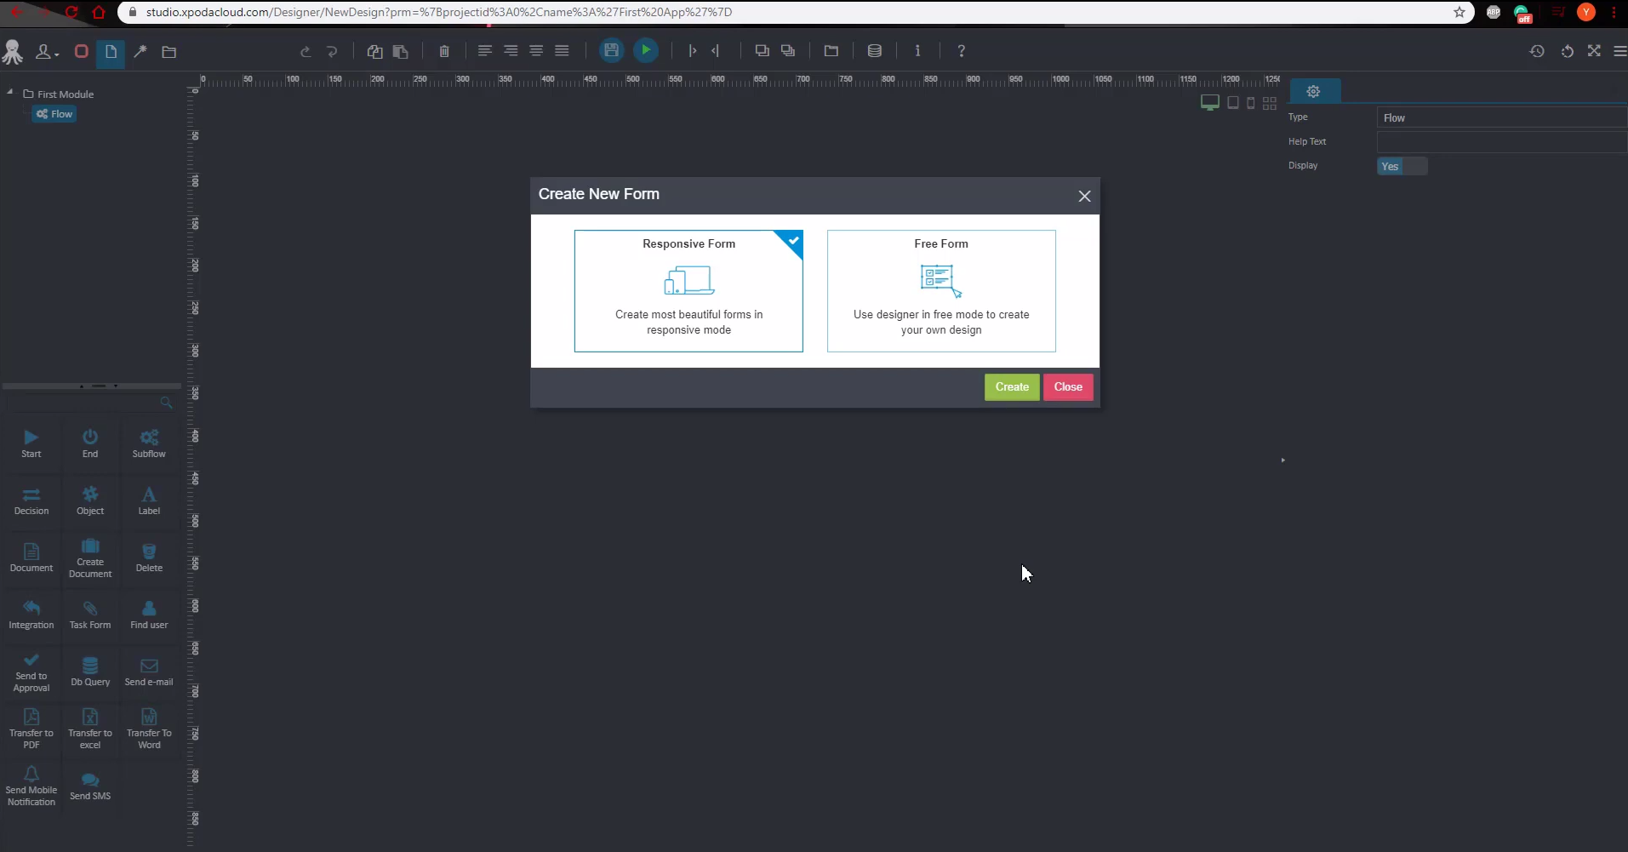
Task: Bookmark page with browser star icon
Action: point(1459,12)
